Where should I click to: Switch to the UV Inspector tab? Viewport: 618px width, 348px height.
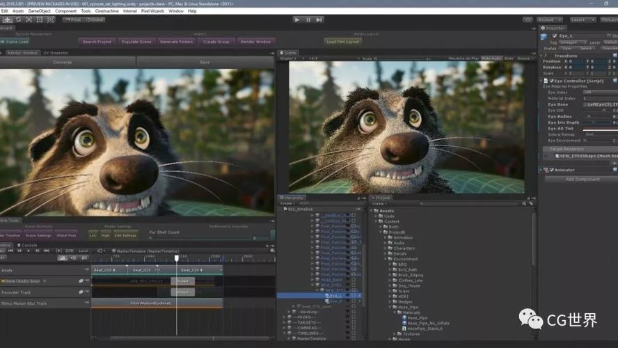56,53
